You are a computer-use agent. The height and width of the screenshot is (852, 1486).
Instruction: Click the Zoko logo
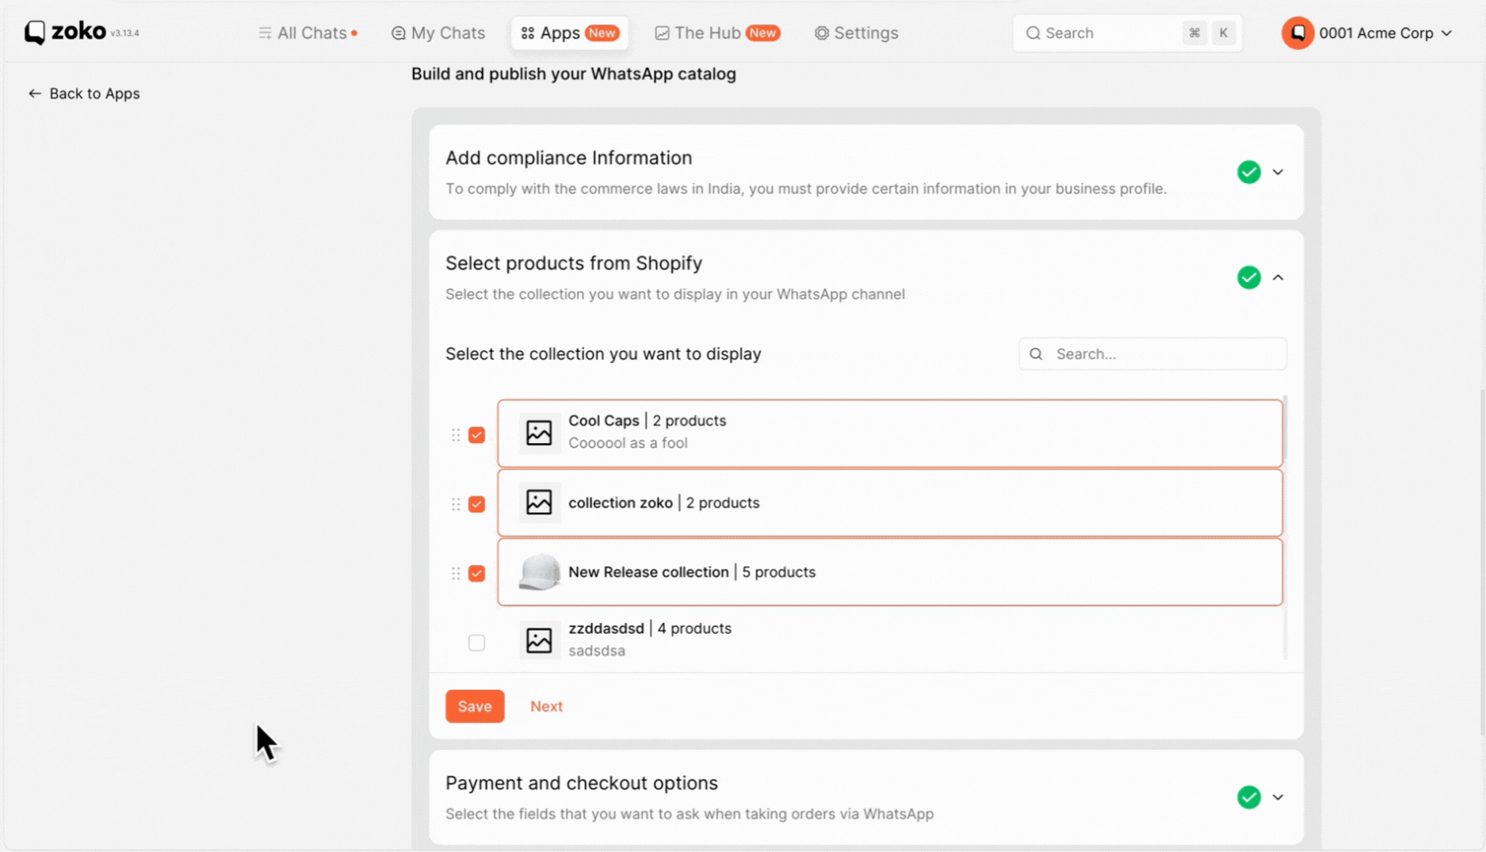pyautogui.click(x=66, y=32)
